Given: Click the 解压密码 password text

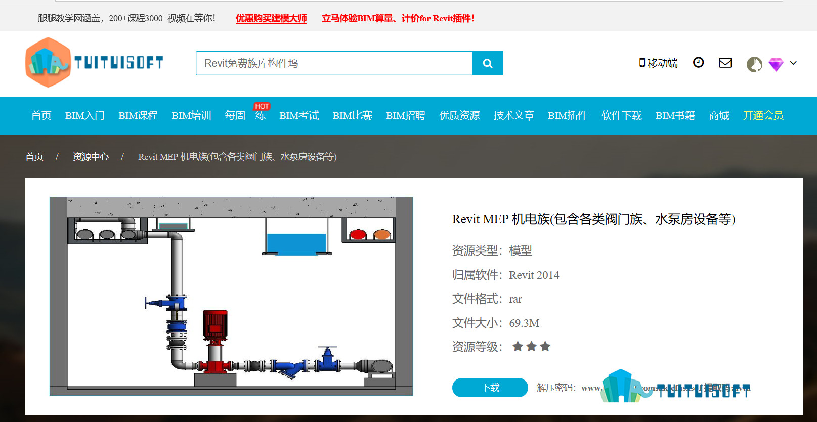Looking at the screenshot, I should coord(643,388).
